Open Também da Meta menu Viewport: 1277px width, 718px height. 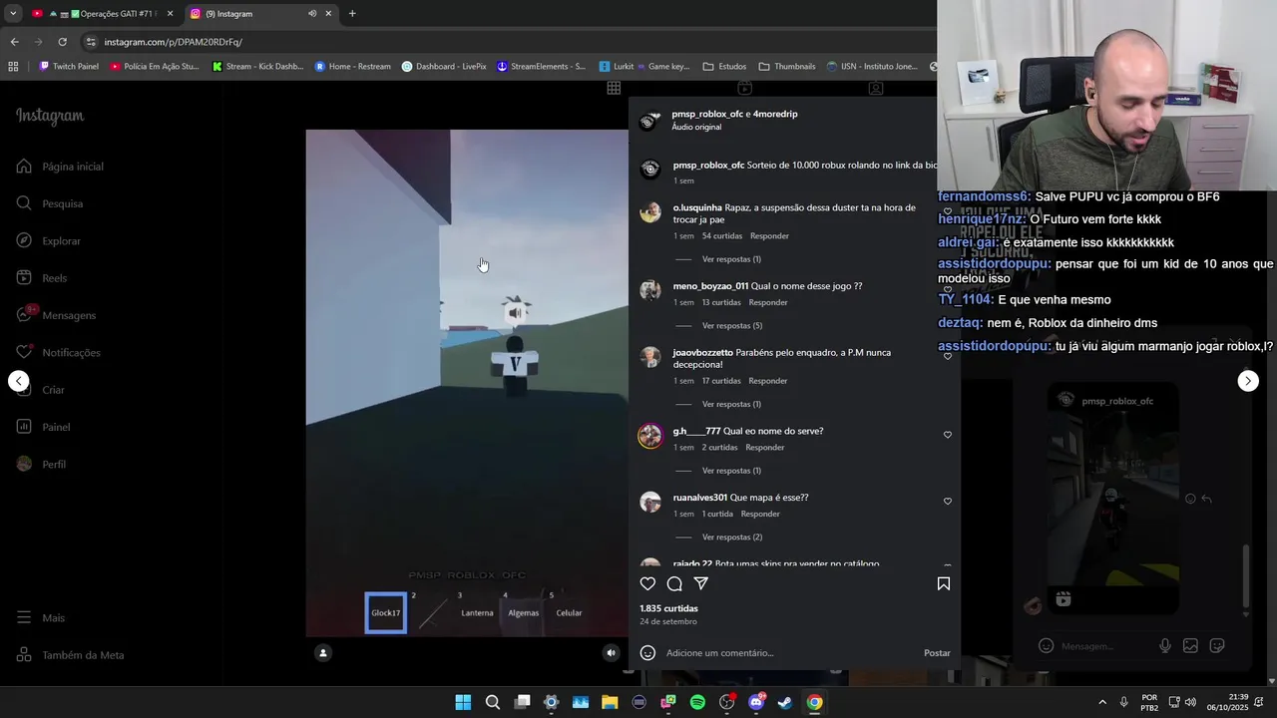click(x=70, y=655)
